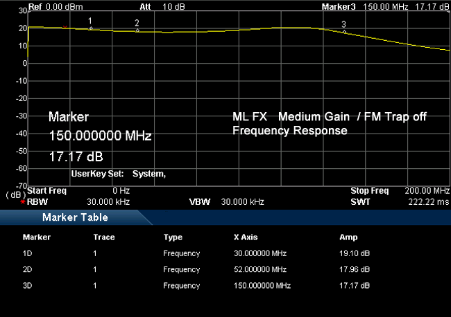This screenshot has width=451, height=317.
Task: Click the Marker3 readout at top right
Action: coord(386,6)
